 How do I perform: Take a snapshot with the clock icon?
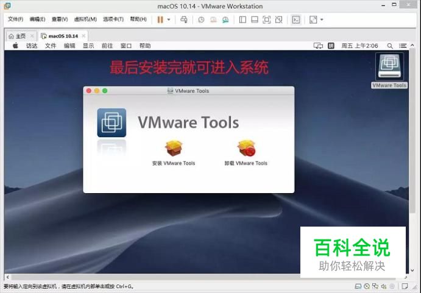click(x=201, y=19)
